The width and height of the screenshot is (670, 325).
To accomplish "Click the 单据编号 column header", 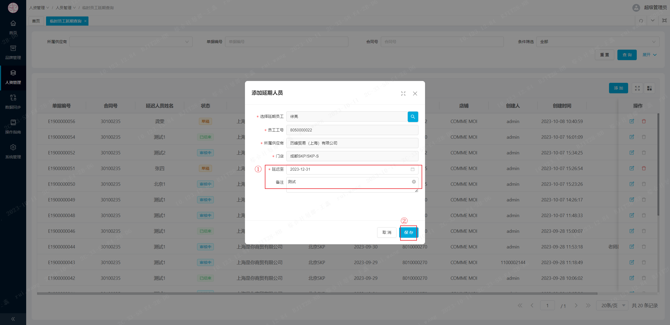I will point(62,106).
